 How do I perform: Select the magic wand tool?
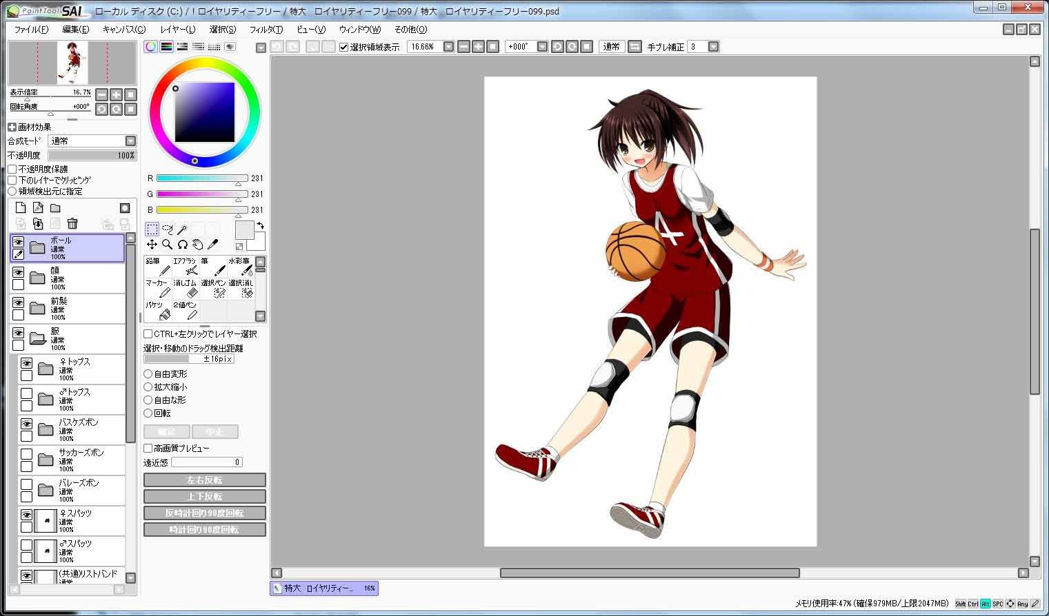point(182,229)
